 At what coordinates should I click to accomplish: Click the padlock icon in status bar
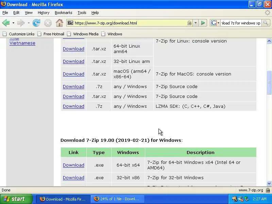pyautogui.click(x=268, y=190)
